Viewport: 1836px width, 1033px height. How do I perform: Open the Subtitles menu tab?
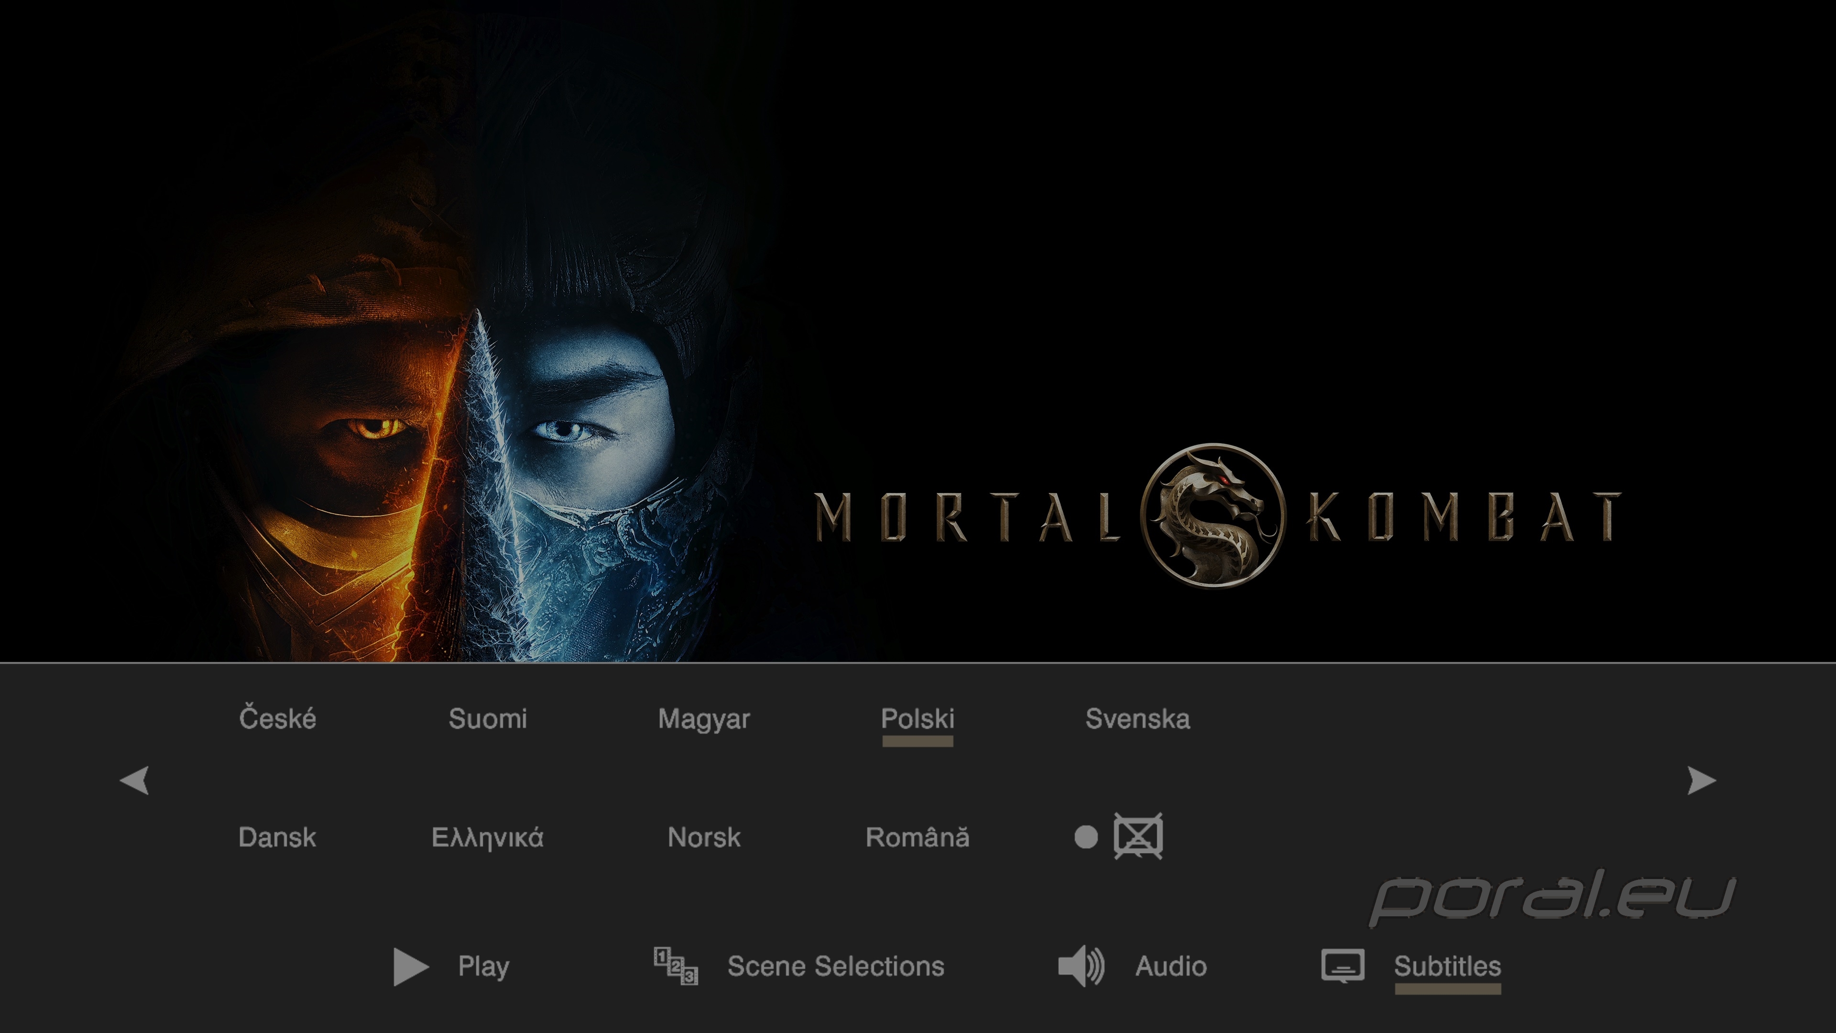coord(1447,966)
